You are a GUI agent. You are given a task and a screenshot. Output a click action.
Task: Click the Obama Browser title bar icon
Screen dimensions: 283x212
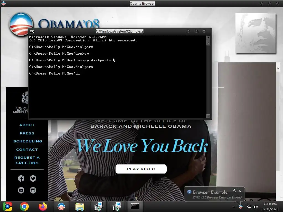pos(3,3)
